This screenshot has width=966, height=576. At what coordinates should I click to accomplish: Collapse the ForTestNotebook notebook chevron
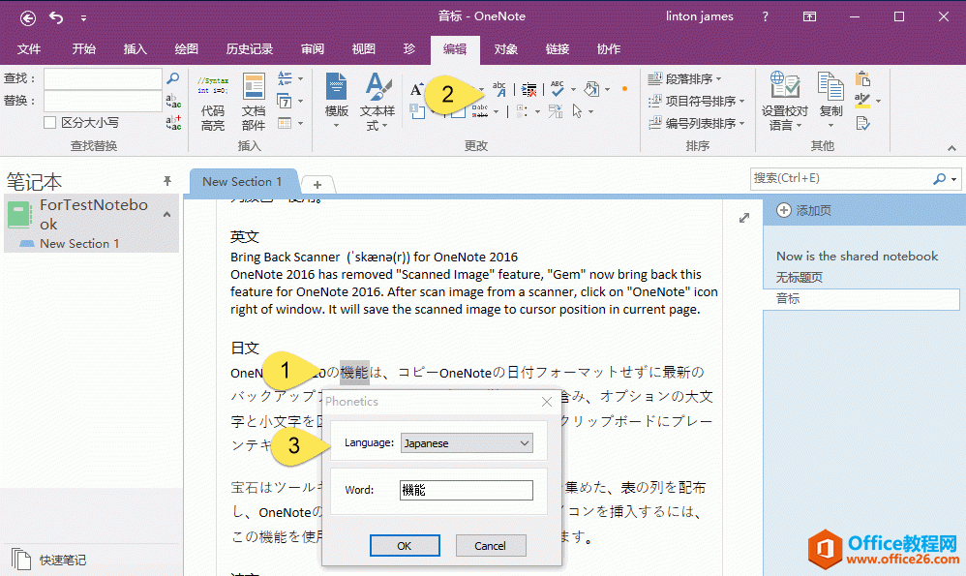point(166,214)
